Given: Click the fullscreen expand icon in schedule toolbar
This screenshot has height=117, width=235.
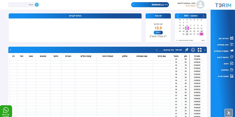Looking at the screenshot, I should [x=199, y=50].
